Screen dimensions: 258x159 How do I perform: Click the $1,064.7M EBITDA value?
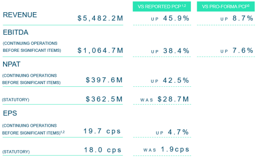coord(100,51)
